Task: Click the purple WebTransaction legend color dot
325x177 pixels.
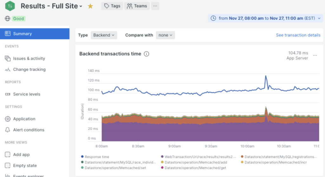Action: 162,157
